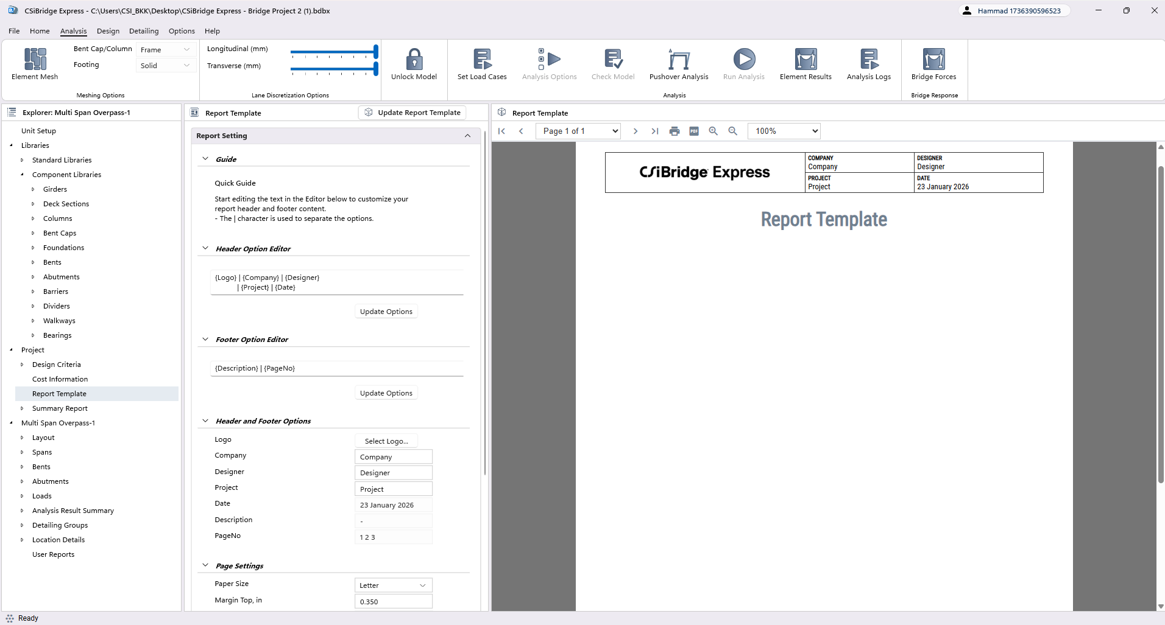1165x625 pixels.
Task: Edit the Company input field
Action: click(393, 456)
